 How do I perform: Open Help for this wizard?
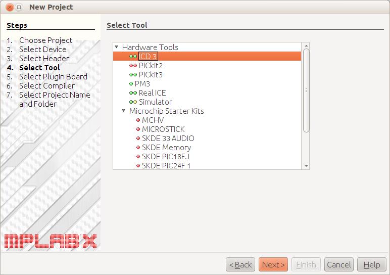pos(372,264)
